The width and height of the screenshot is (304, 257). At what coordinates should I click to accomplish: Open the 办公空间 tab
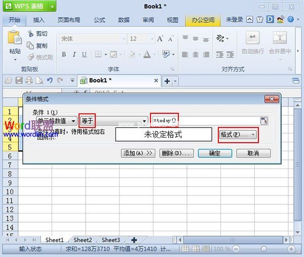203,20
